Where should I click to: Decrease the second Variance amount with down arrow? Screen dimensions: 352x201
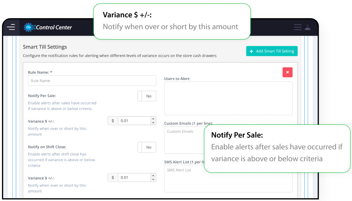(153, 180)
